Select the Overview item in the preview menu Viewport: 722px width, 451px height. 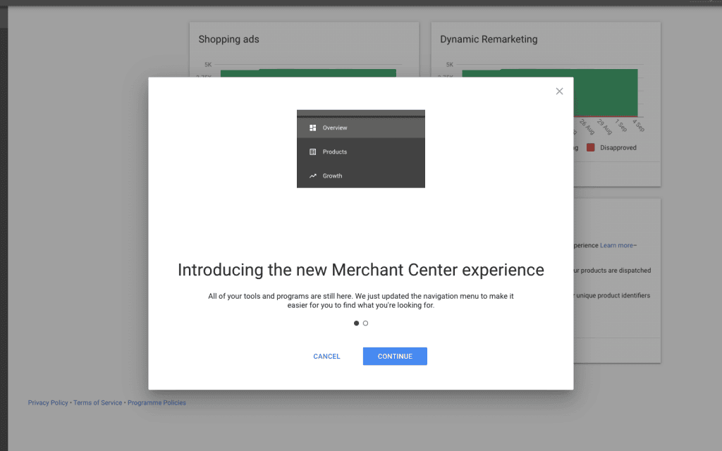click(x=360, y=128)
